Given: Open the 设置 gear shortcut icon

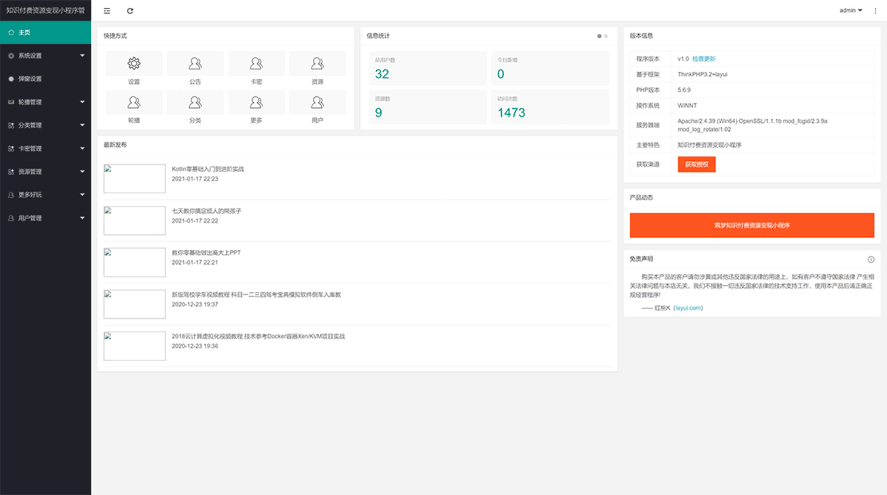Looking at the screenshot, I should [134, 64].
